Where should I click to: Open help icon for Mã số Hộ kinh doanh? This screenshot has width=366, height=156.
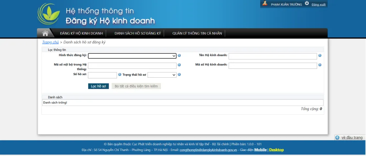point(320,65)
